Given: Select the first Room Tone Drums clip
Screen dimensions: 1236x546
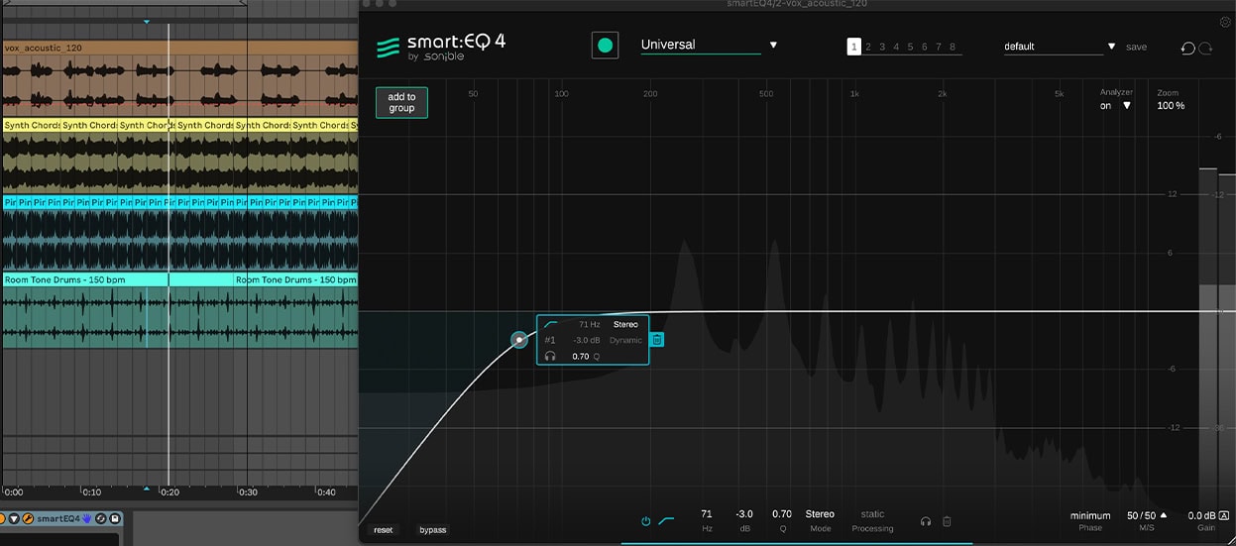Looking at the screenshot, I should (85, 279).
